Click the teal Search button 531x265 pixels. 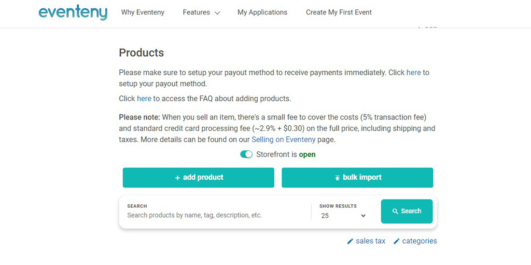tap(406, 211)
